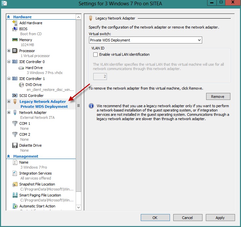Click the Remove button
This screenshot has height=227, width=241.
click(x=218, y=97)
